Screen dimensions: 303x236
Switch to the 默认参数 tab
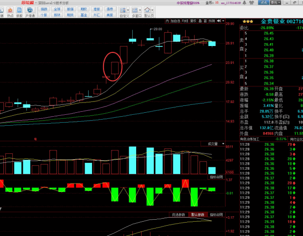pyautogui.click(x=198, y=215)
